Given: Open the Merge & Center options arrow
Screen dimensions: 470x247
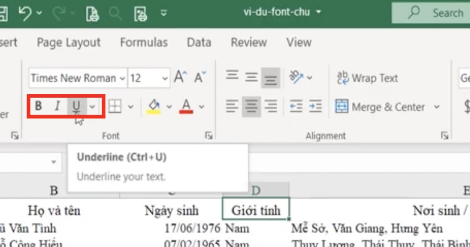Looking at the screenshot, I should point(436,107).
